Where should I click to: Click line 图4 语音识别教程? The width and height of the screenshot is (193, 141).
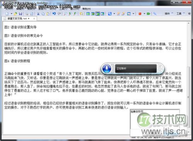coord(17,61)
